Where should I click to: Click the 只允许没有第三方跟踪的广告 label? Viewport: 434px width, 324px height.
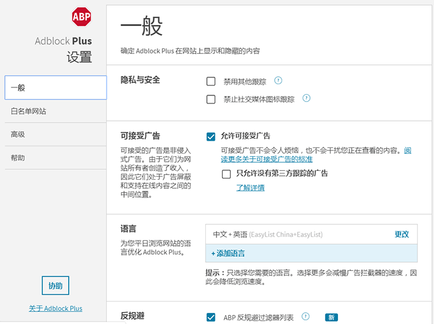(x=282, y=173)
